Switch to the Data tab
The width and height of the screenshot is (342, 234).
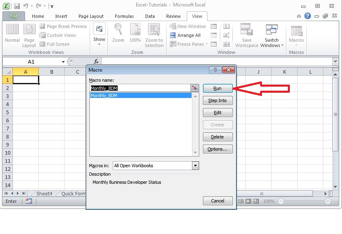pyautogui.click(x=150, y=16)
